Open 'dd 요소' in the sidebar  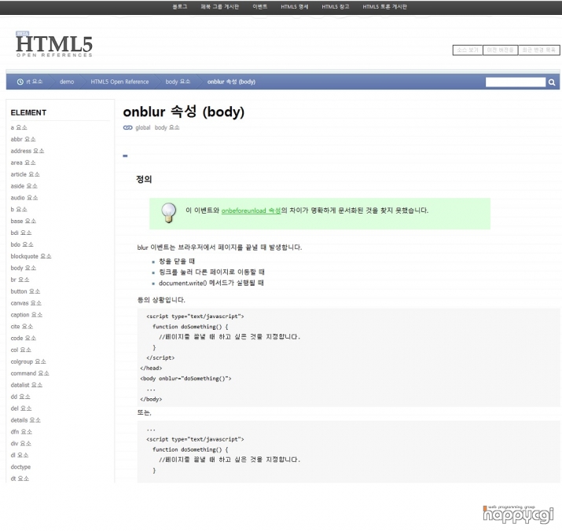[20, 397]
